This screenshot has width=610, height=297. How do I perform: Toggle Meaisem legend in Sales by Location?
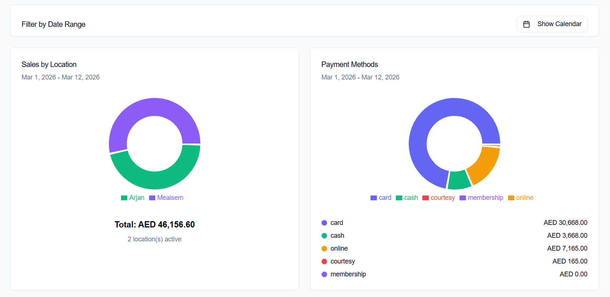click(166, 198)
